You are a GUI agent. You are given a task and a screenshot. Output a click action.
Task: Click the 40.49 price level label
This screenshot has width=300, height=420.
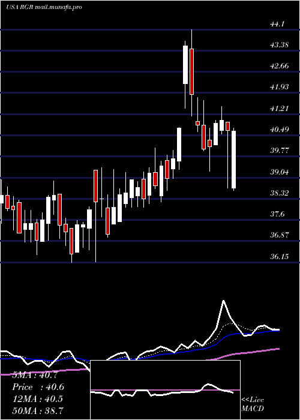click(280, 130)
